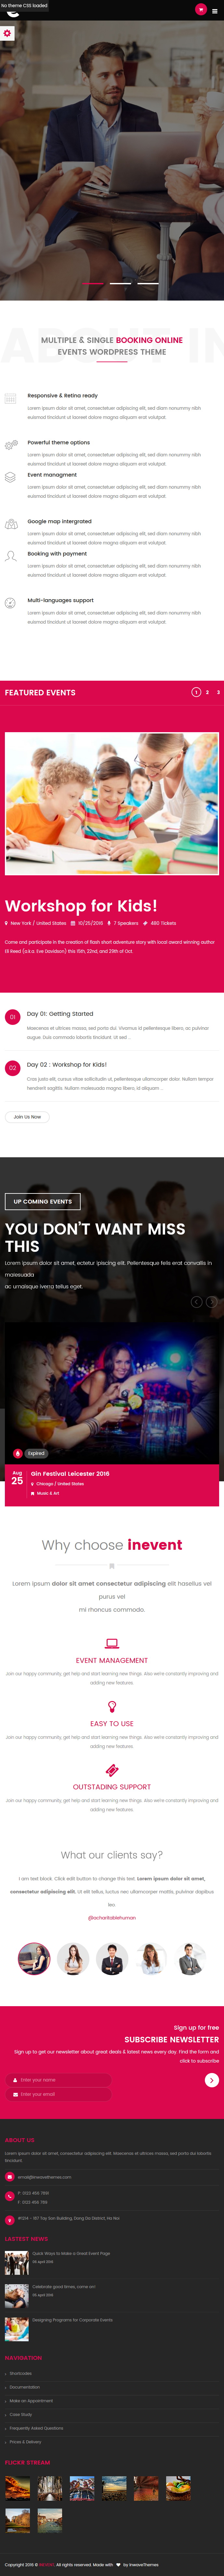Screen dimensions: 224x2576
Task: Go to featured events page 3
Action: 218,692
